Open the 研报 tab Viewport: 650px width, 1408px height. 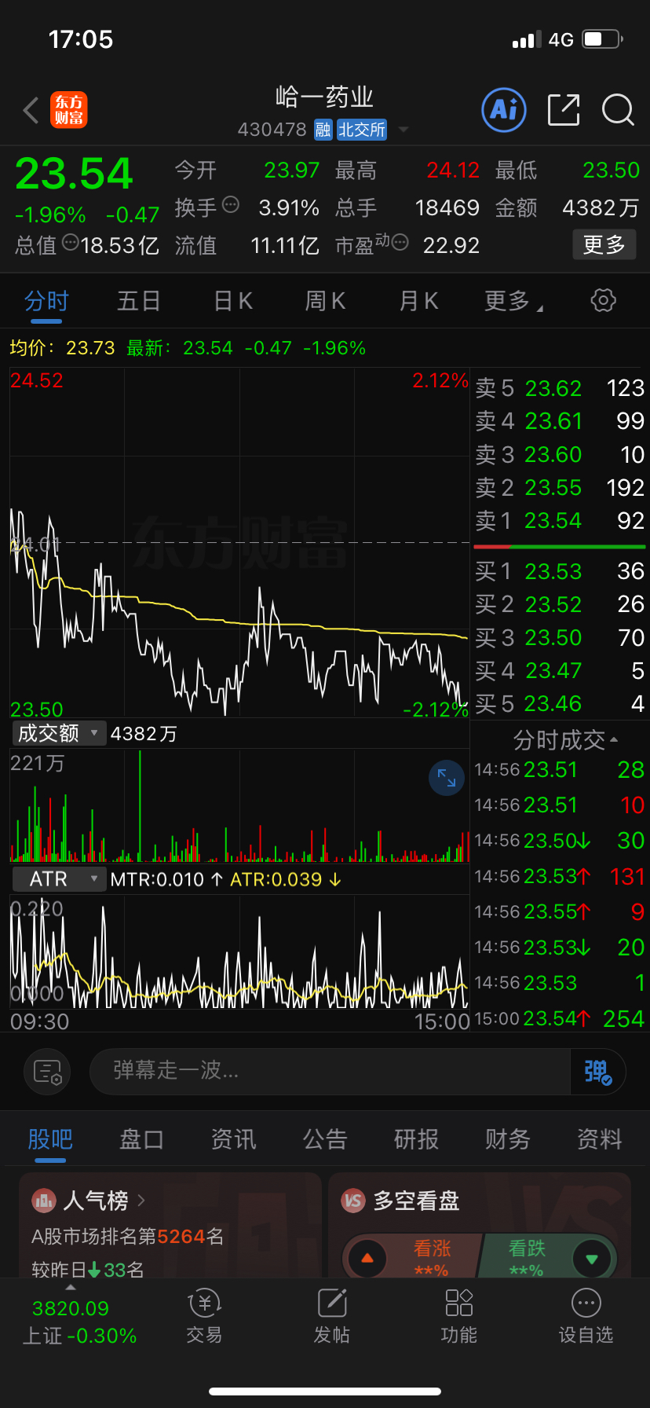pyautogui.click(x=416, y=1139)
